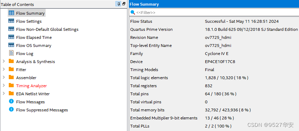This screenshot has height=131, width=299.
Task: Click the Flow Settings table icon
Action: click(11, 21)
